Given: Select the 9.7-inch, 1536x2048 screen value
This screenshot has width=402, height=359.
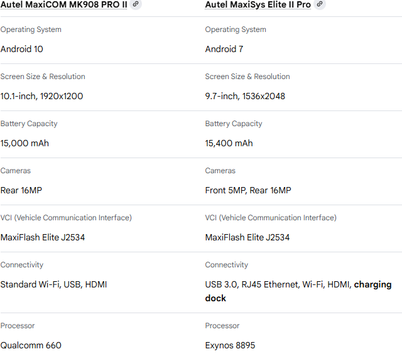Looking at the screenshot, I should (245, 96).
